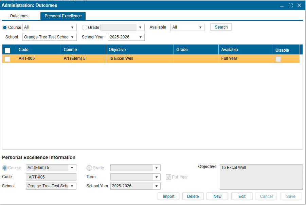Create a new entry with New button
This screenshot has width=306, height=205.
pos(217,197)
